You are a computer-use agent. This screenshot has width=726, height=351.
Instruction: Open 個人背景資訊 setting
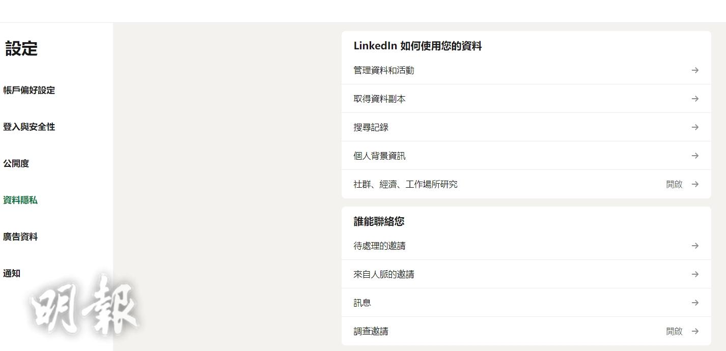(x=526, y=156)
